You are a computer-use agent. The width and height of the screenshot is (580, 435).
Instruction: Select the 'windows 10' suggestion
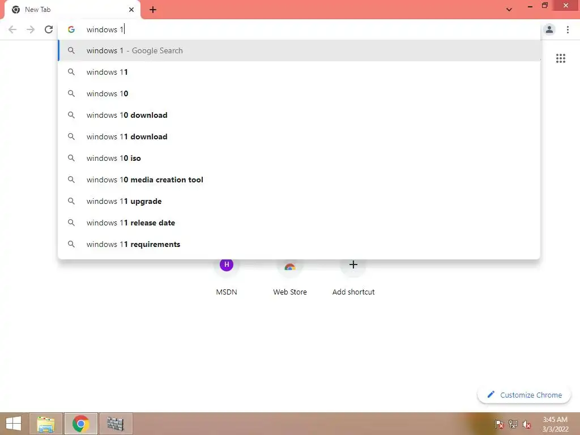(x=299, y=93)
